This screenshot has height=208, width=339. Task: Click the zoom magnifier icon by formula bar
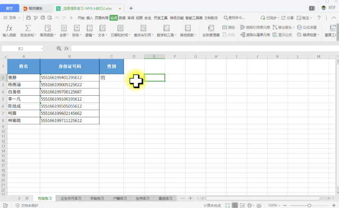(59, 48)
